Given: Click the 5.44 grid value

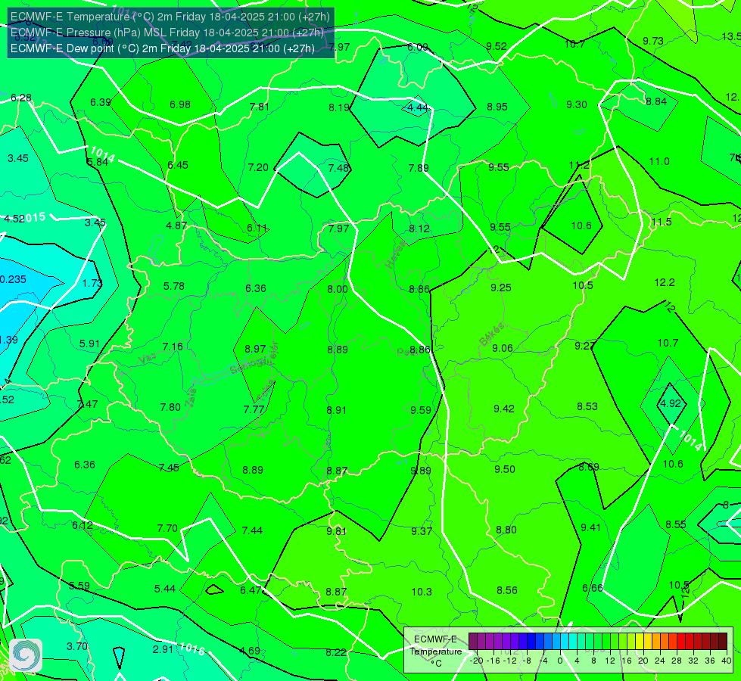Looking at the screenshot, I should (x=165, y=589).
